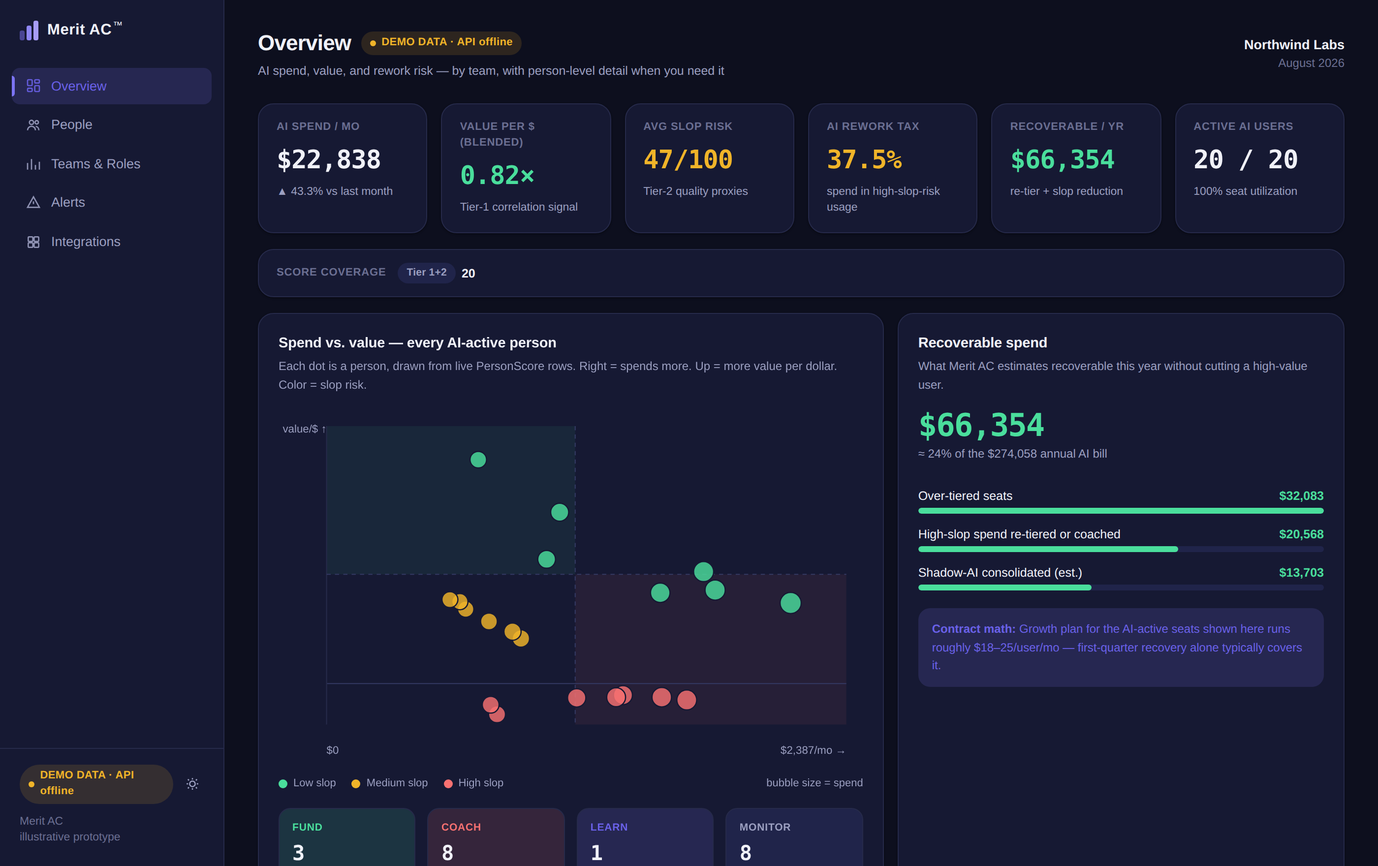Click the Teams & Roles bar-chart icon
Image resolution: width=1378 pixels, height=866 pixels.
(33, 164)
